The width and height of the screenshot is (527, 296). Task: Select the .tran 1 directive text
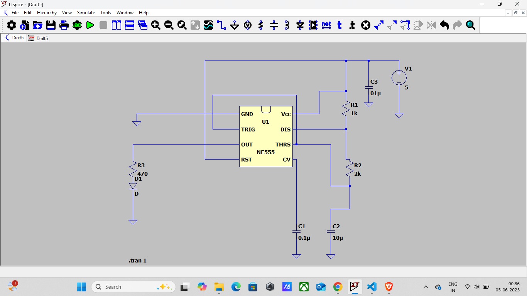pos(138,261)
